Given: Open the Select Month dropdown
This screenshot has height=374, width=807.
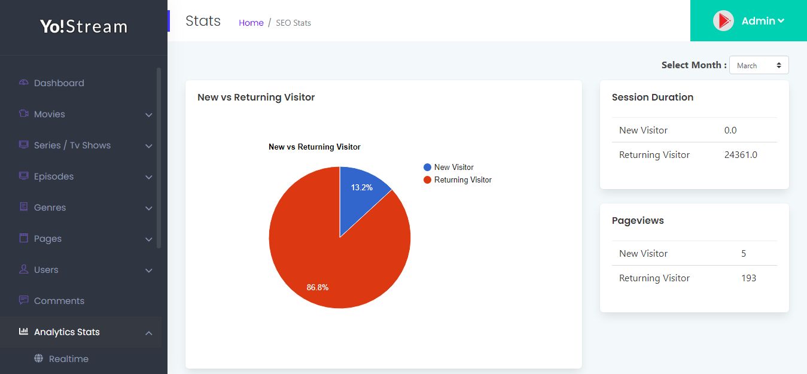Looking at the screenshot, I should pyautogui.click(x=759, y=65).
